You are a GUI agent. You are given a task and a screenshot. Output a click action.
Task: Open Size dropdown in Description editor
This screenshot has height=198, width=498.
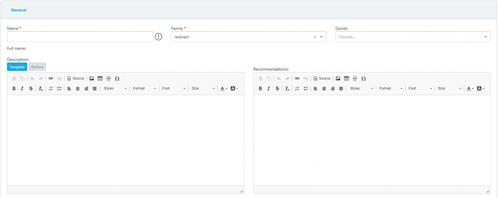(x=203, y=89)
